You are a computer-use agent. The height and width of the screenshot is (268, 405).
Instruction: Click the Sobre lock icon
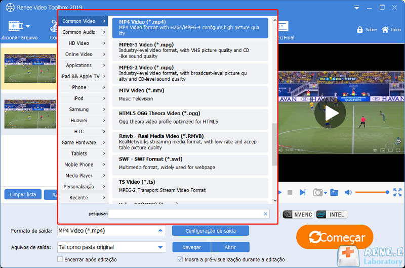pos(359,30)
